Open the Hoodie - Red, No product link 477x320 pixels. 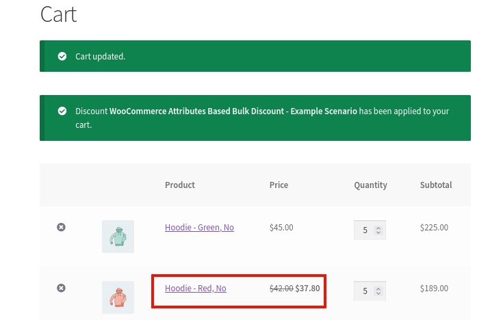click(x=195, y=289)
